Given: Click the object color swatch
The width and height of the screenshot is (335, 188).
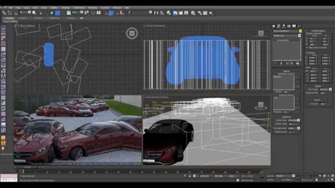Looking at the screenshot, I should click(x=300, y=31).
